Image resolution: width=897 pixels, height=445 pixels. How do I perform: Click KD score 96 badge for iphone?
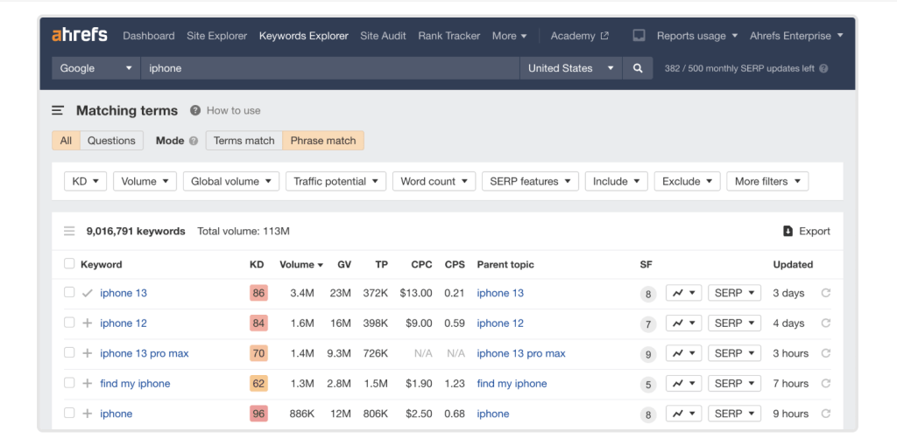(x=258, y=414)
